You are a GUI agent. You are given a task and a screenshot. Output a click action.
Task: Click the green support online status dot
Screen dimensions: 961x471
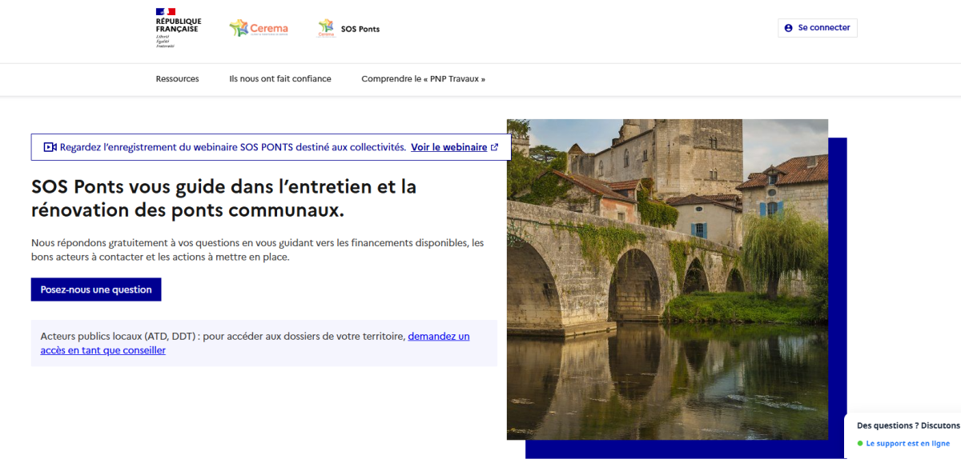[x=860, y=444]
